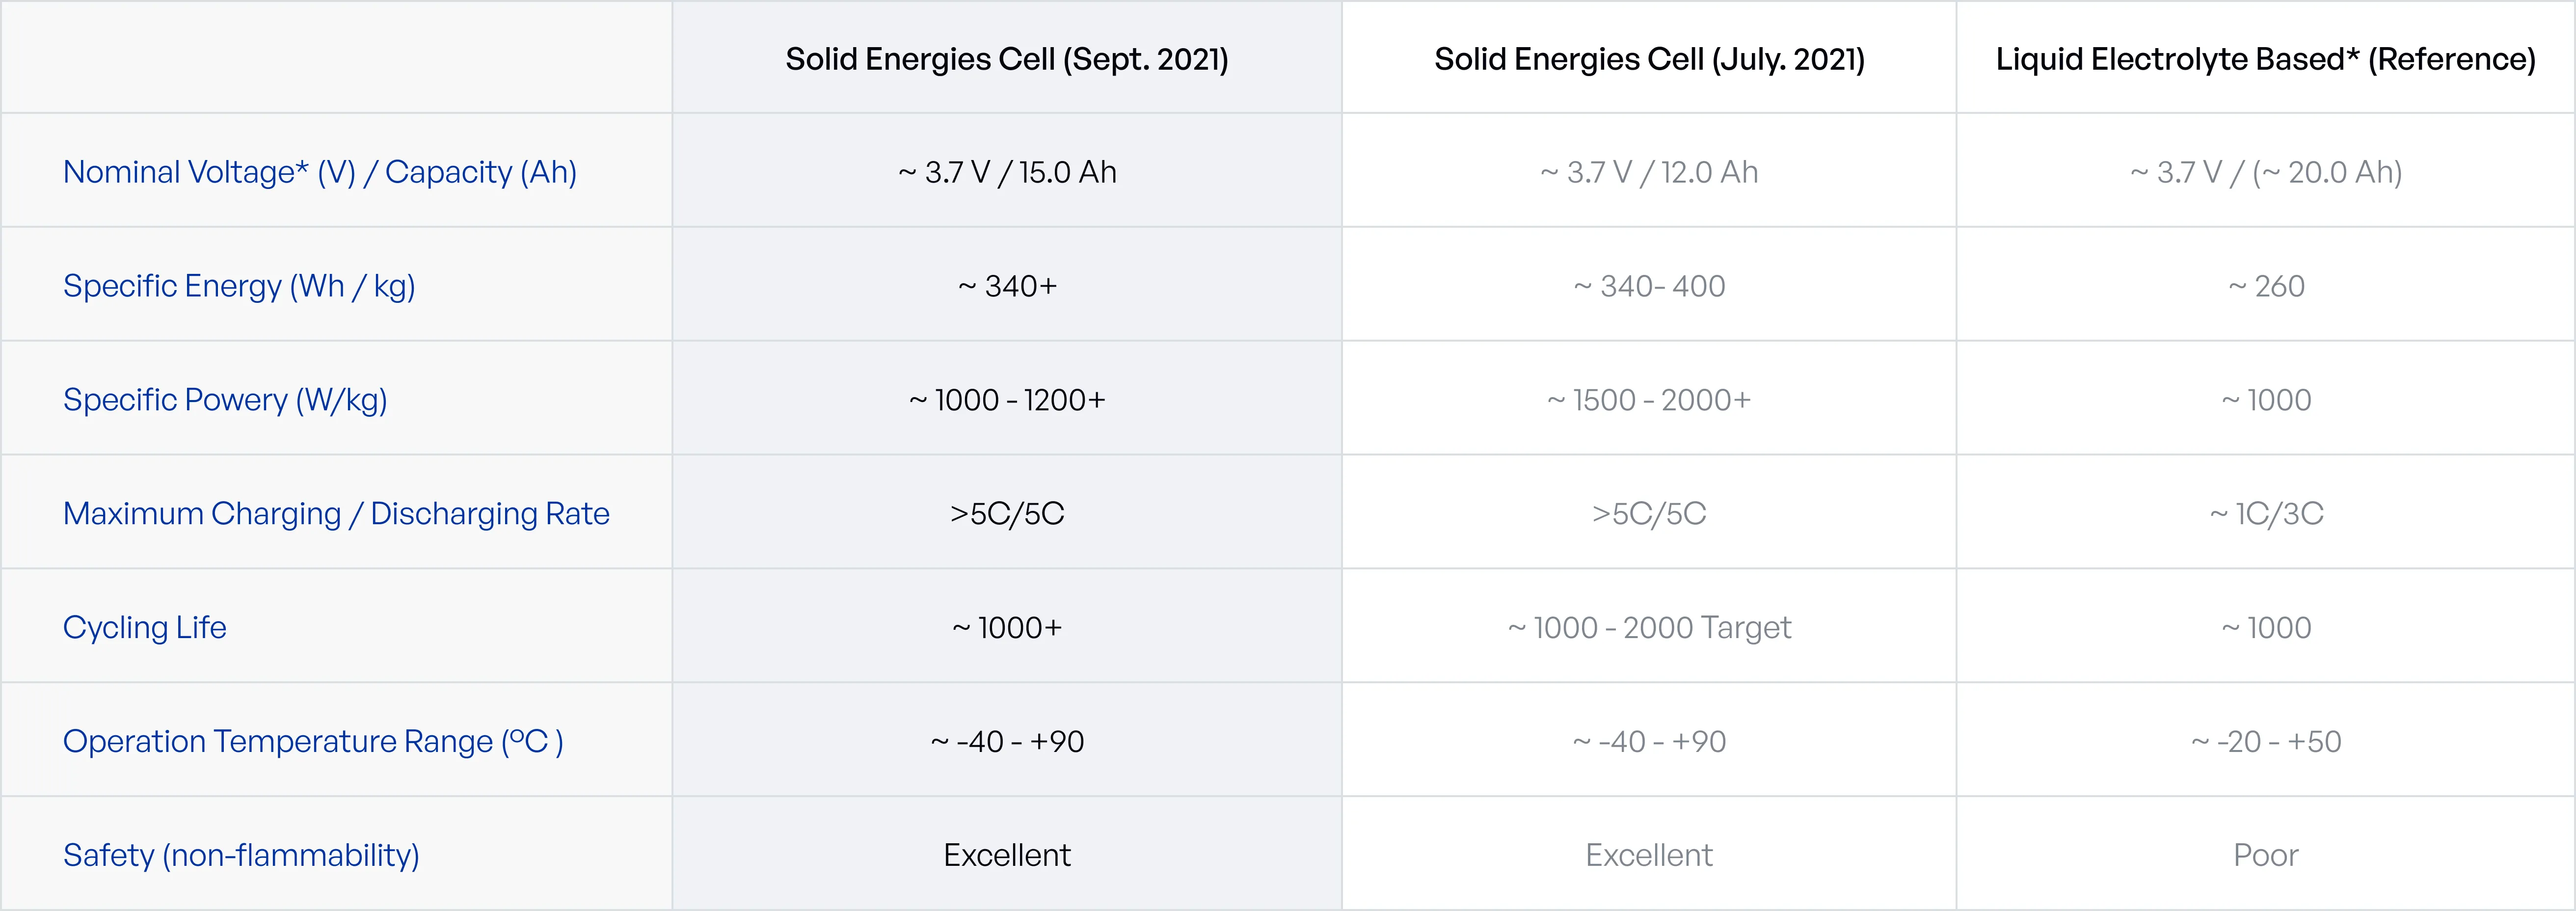The width and height of the screenshot is (2576, 911).
Task: Select Maximum Charging / Discharging Rate label
Action: coord(336,514)
